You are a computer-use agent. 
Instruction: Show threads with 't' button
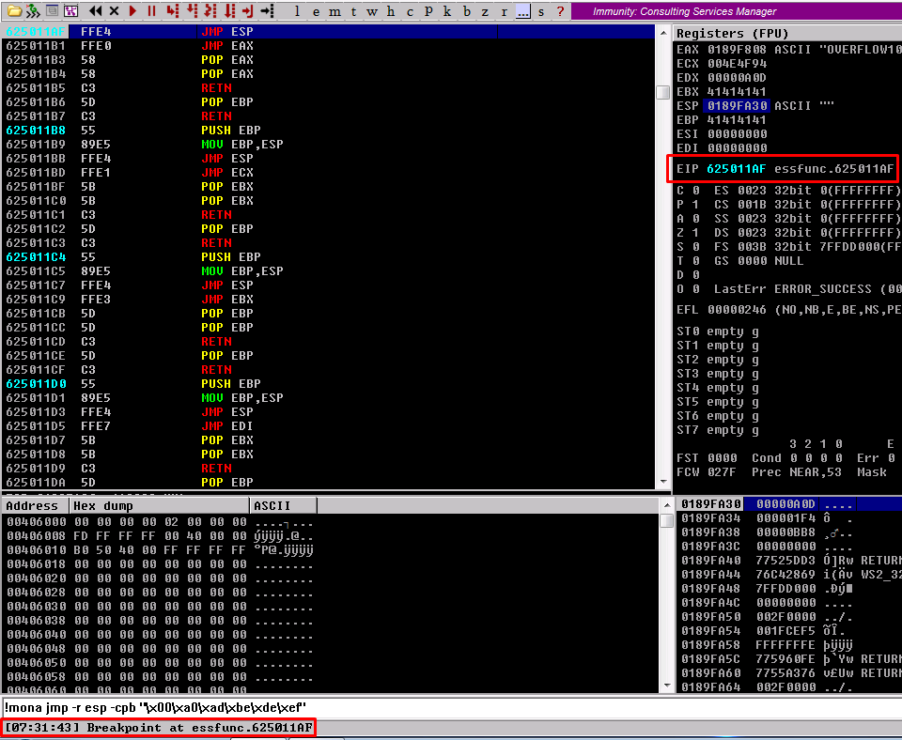[x=353, y=11]
